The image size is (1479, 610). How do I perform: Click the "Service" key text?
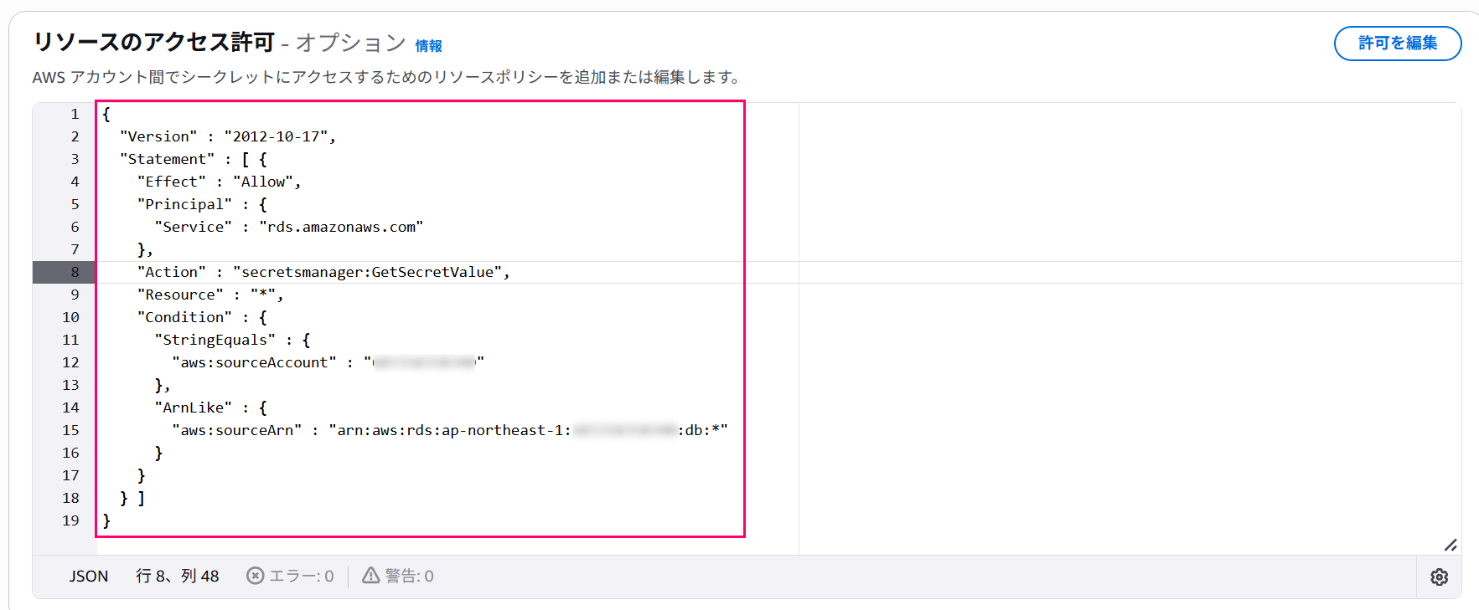pos(193,227)
